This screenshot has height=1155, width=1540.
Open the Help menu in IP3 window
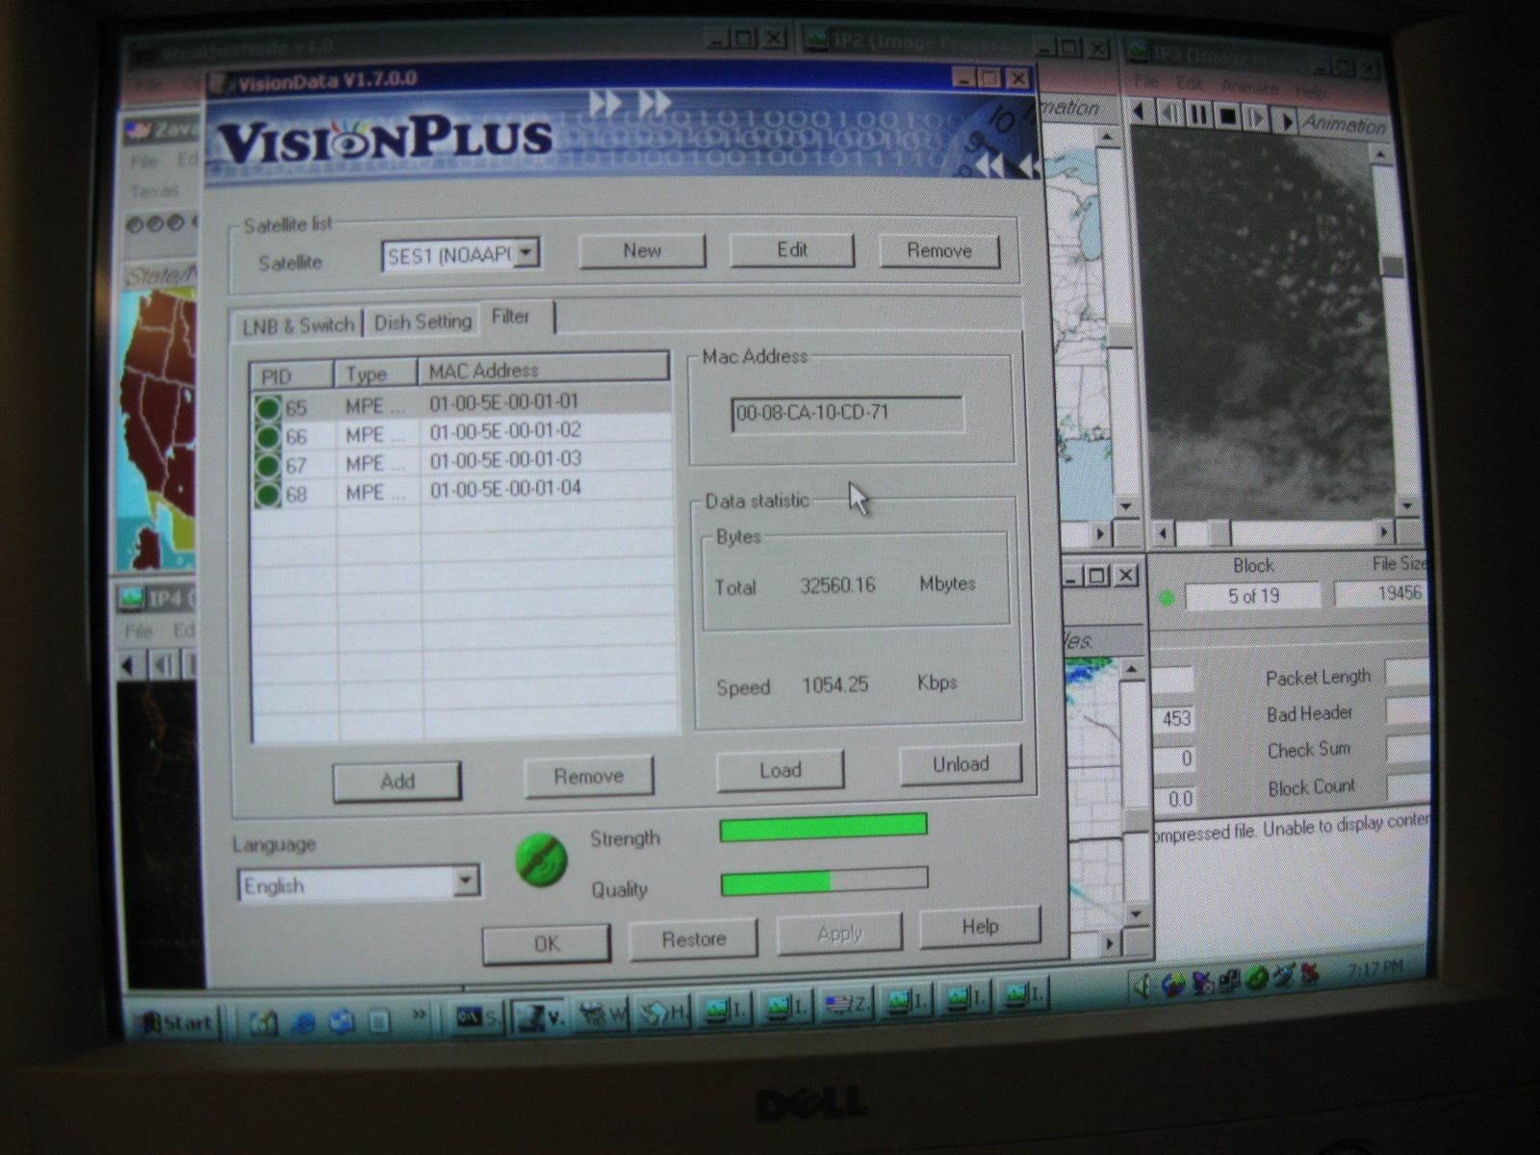[x=1309, y=90]
